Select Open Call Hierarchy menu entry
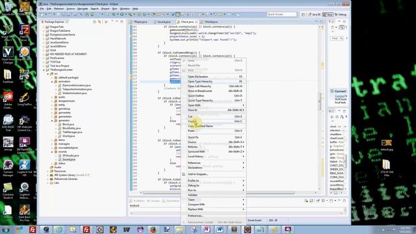 tap(214, 86)
